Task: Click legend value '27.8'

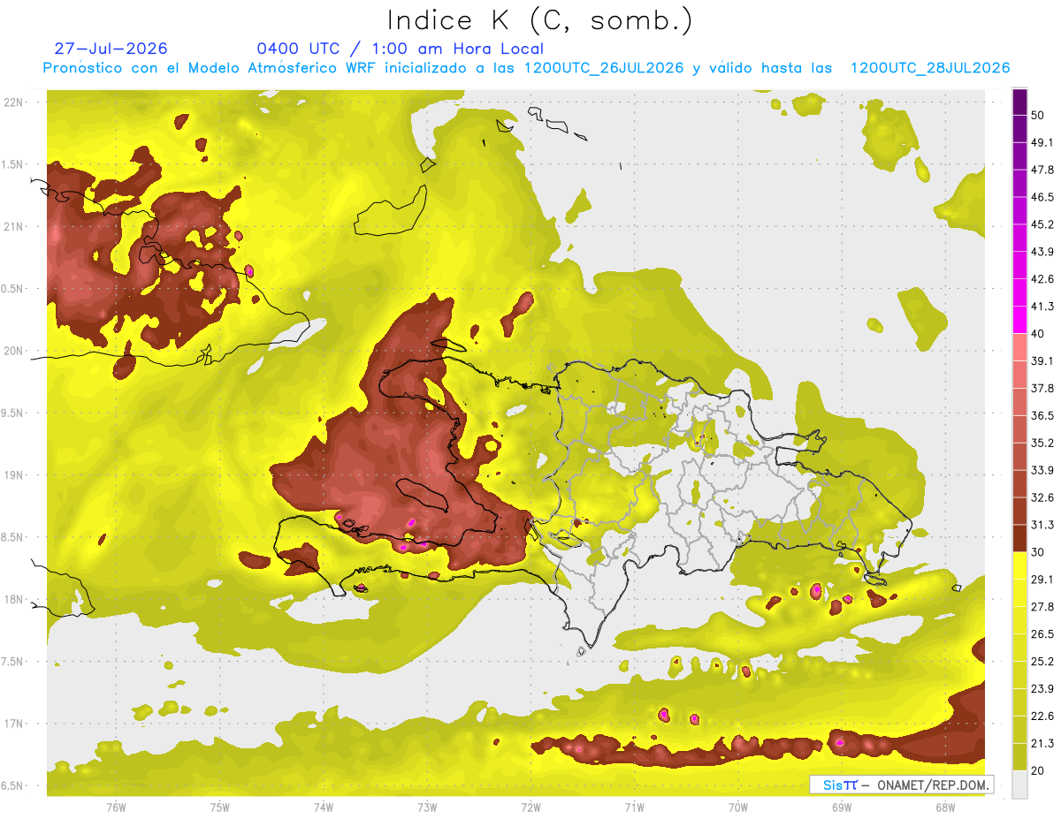Action: click(x=1042, y=607)
